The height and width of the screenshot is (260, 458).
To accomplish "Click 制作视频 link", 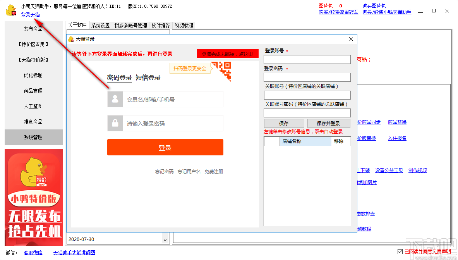I will (418, 170).
